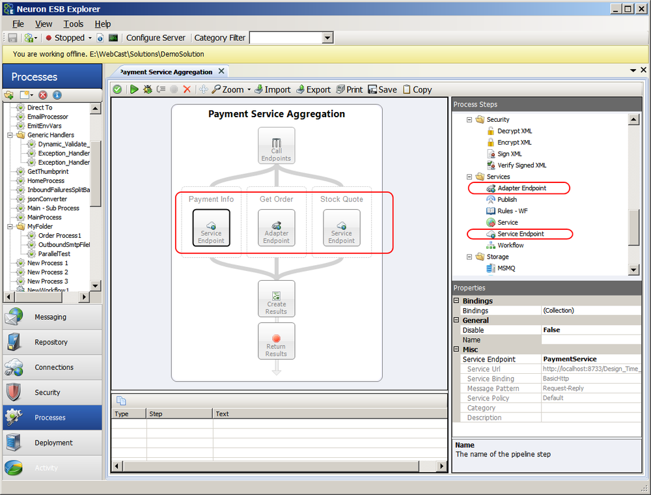Collapse the Security folder in Process Steps
The height and width of the screenshot is (495, 651).
pos(469,120)
